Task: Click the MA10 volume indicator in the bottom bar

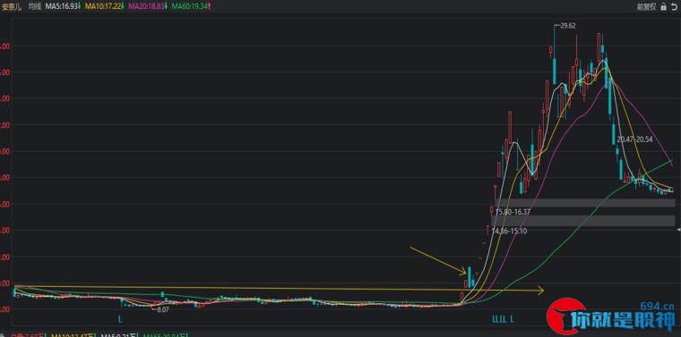Action: [x=73, y=335]
